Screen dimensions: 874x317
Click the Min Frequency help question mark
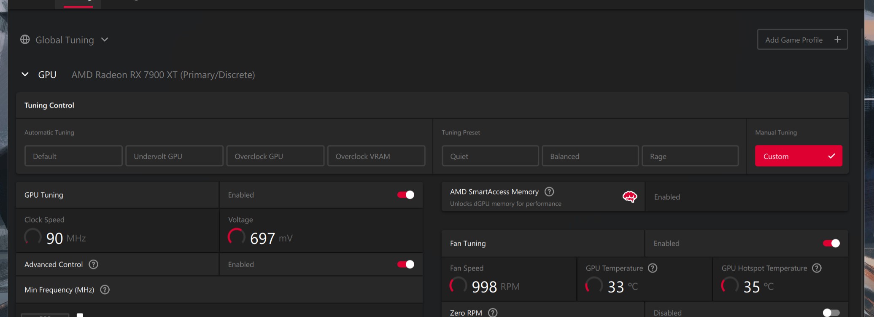(105, 290)
